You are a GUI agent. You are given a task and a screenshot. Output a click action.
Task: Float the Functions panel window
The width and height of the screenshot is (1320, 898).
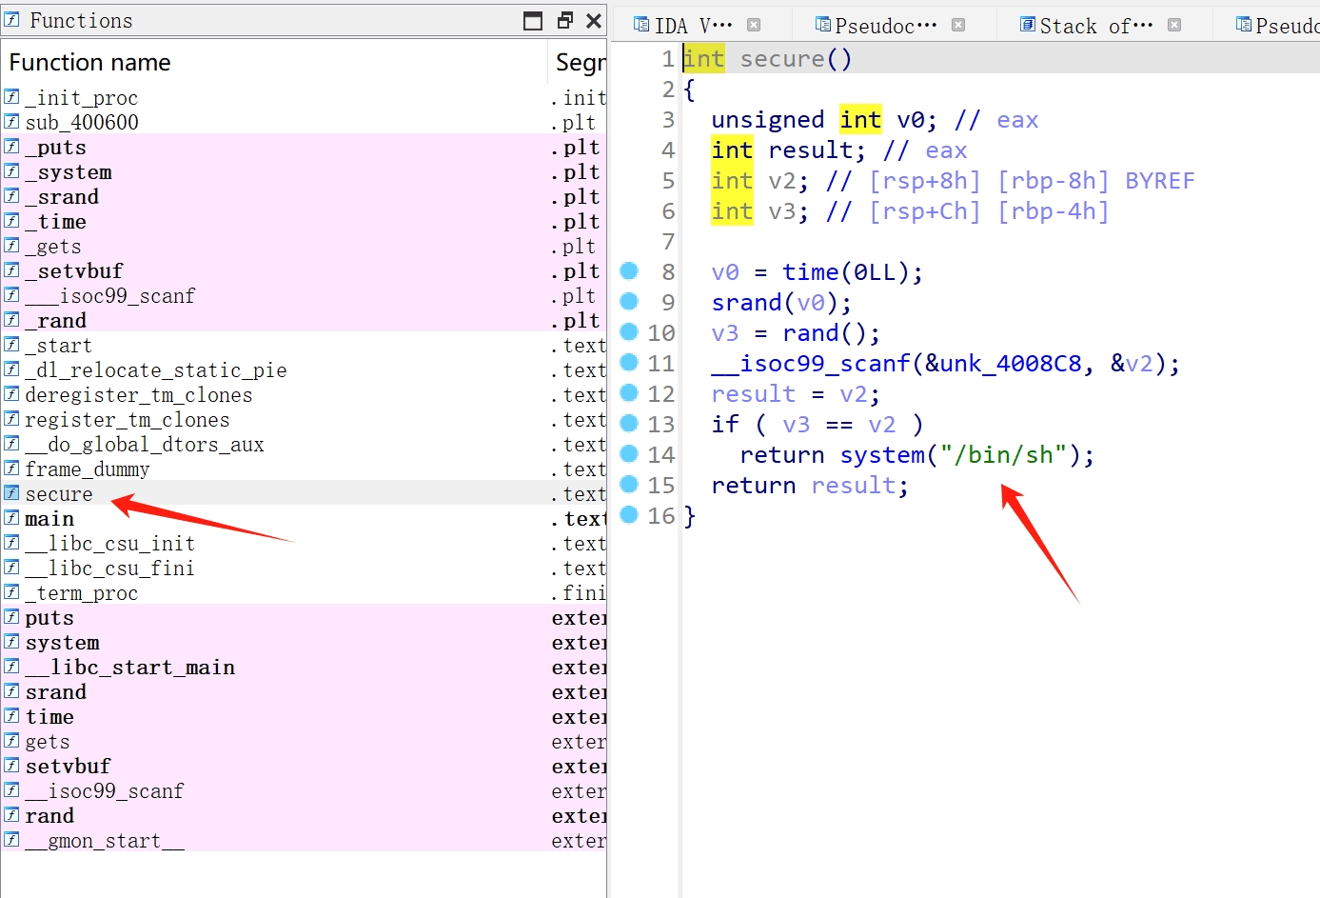tap(565, 21)
